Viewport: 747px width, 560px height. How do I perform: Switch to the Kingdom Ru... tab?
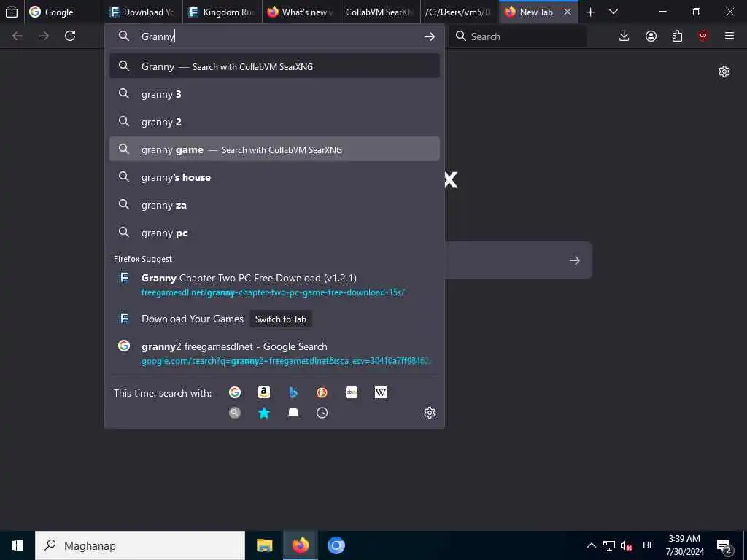click(222, 12)
